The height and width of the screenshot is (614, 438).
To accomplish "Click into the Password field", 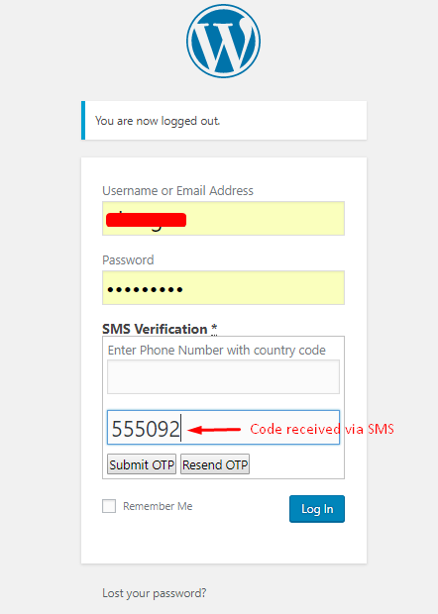I will coord(223,287).
